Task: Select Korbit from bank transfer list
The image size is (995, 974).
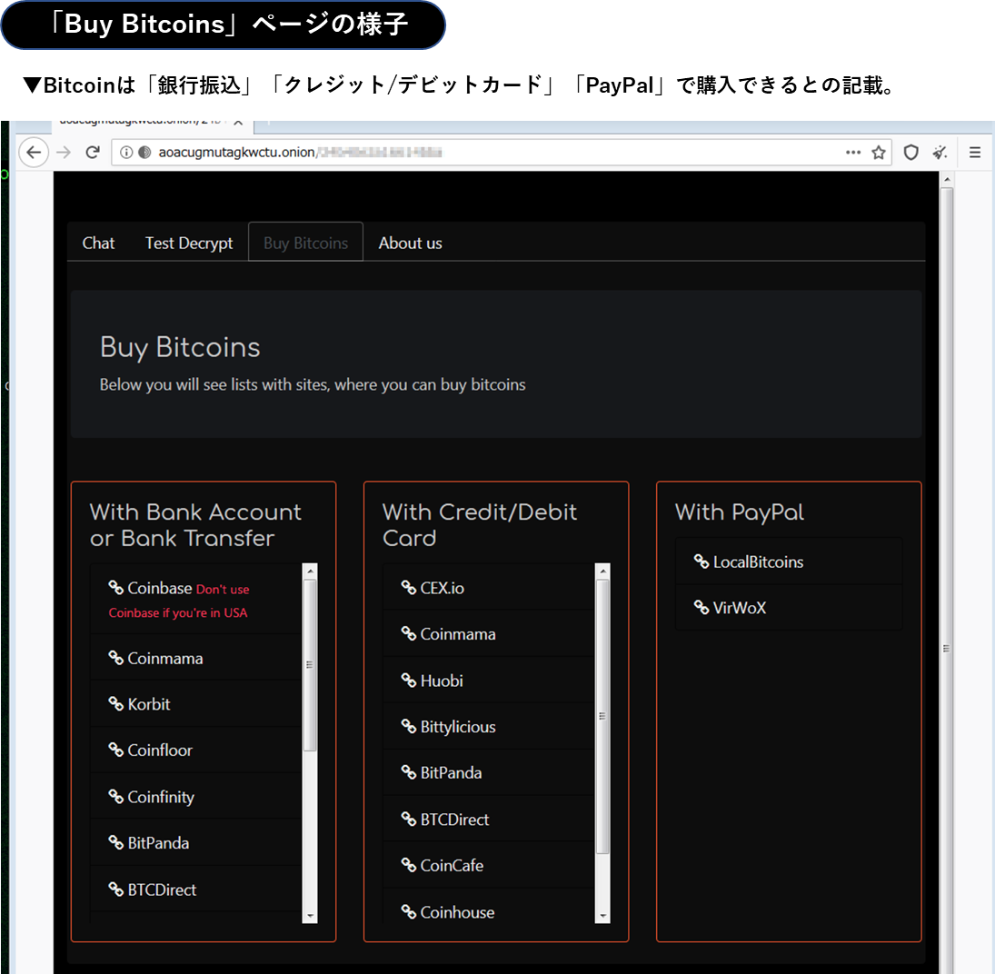Action: 149,704
